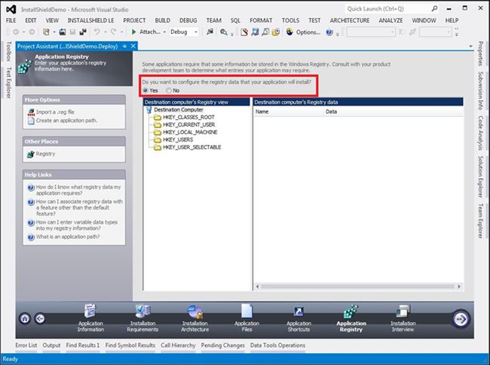The image size is (490, 365).
Task: Select the No radio button
Action: pos(169,90)
